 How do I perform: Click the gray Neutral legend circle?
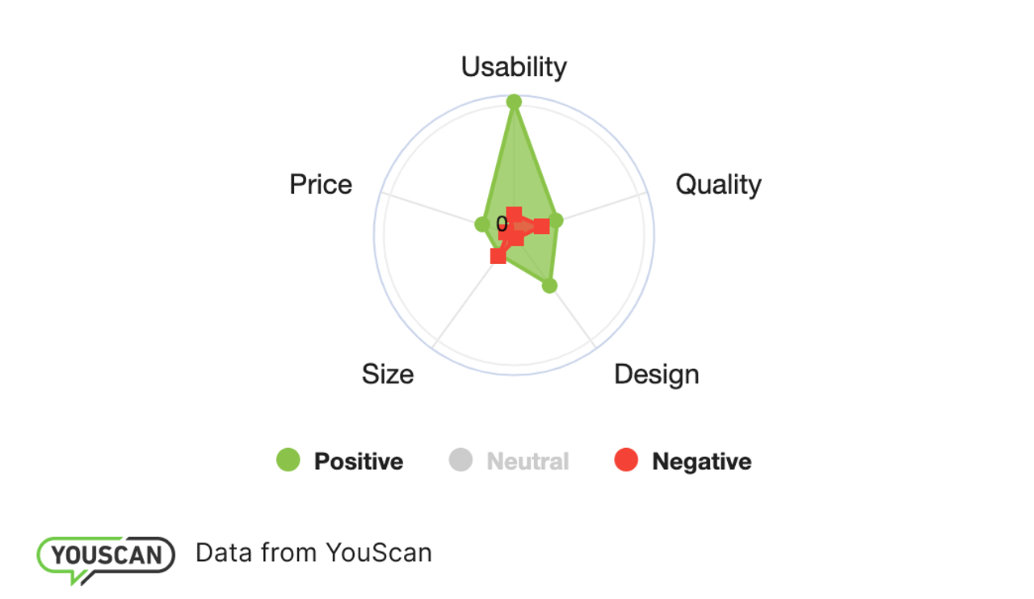pos(460,460)
